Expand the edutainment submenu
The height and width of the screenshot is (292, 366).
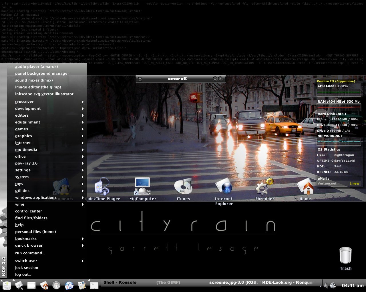(47, 122)
